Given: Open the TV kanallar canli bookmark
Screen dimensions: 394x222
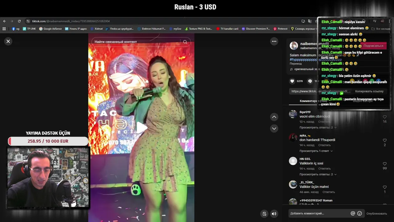Looking at the screenshot, I should [x=227, y=29].
